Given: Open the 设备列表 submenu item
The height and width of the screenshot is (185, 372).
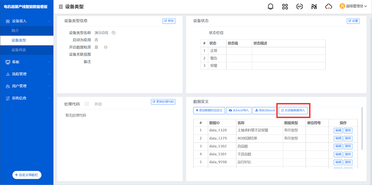Looking at the screenshot, I should pos(19,50).
